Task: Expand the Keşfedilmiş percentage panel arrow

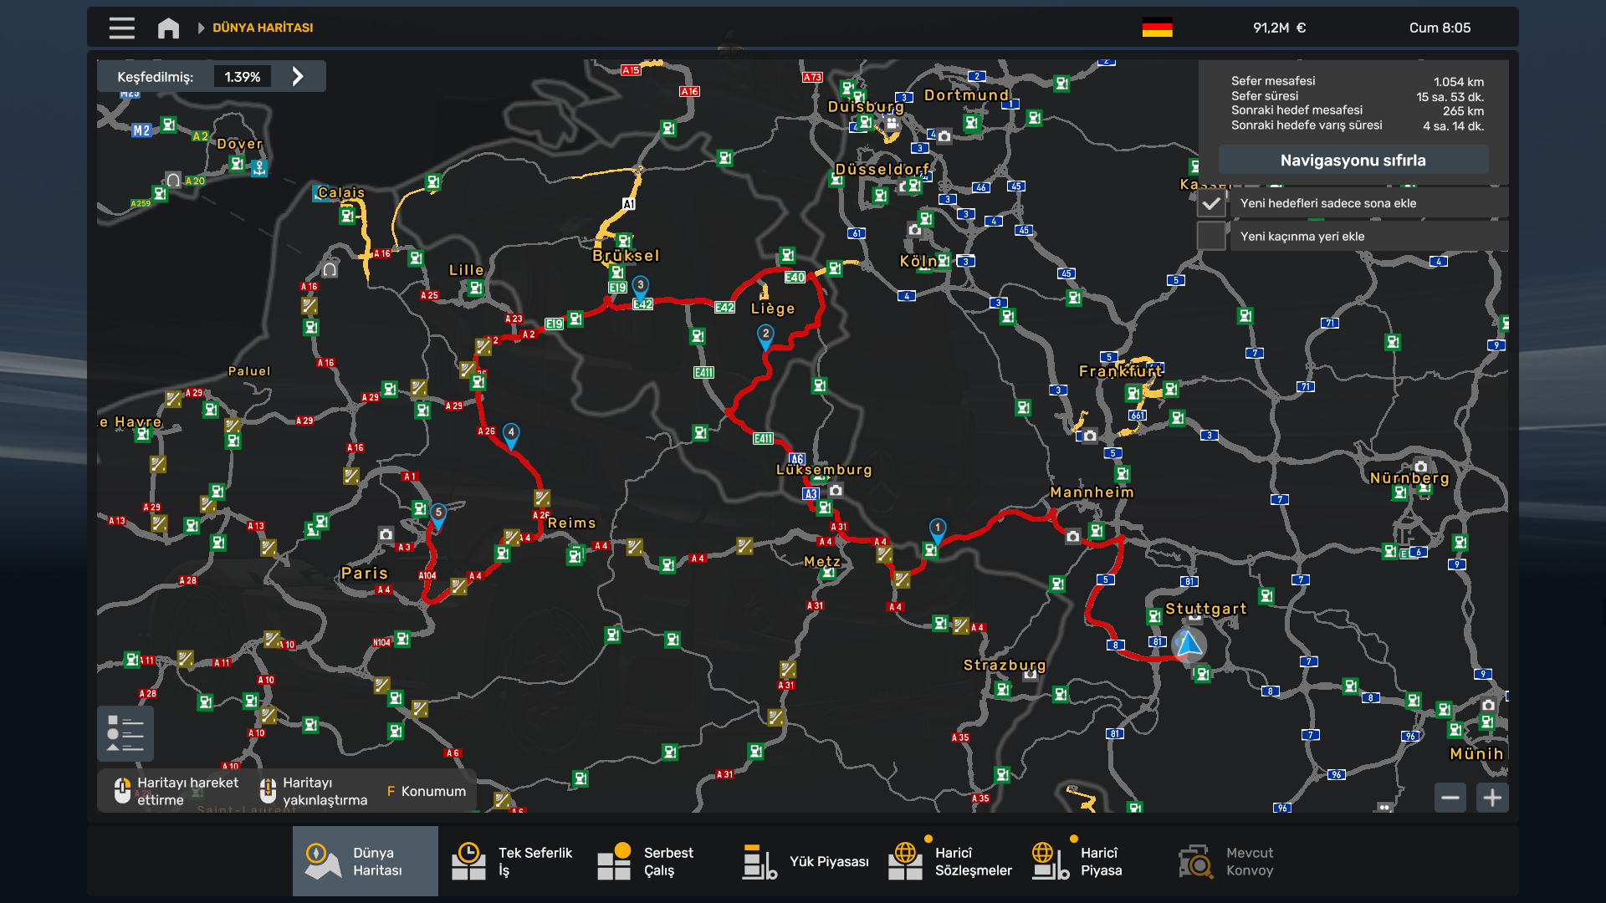Action: coord(298,76)
